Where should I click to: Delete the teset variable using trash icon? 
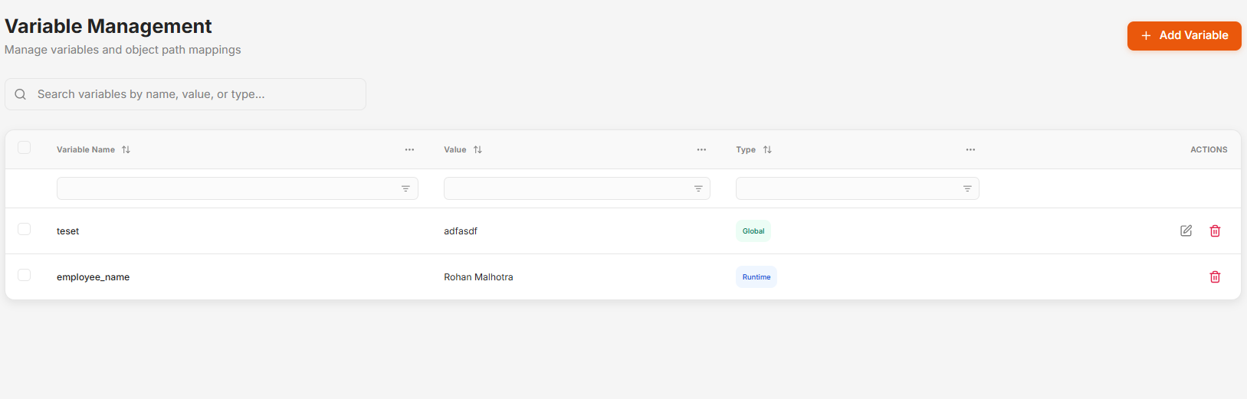(x=1215, y=231)
